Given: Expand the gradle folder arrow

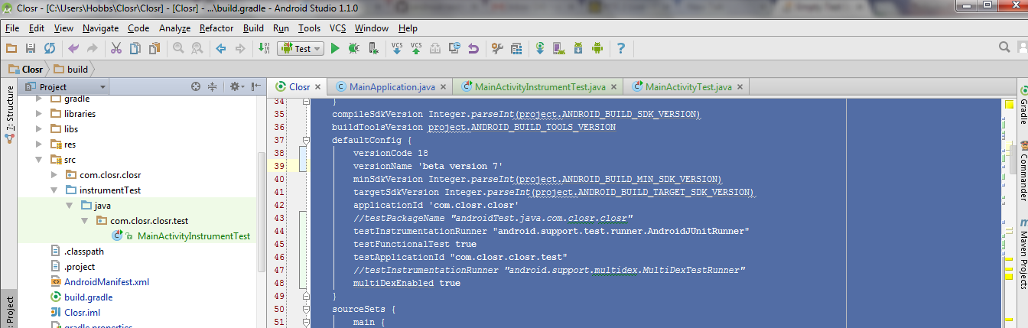Looking at the screenshot, I should [40, 99].
